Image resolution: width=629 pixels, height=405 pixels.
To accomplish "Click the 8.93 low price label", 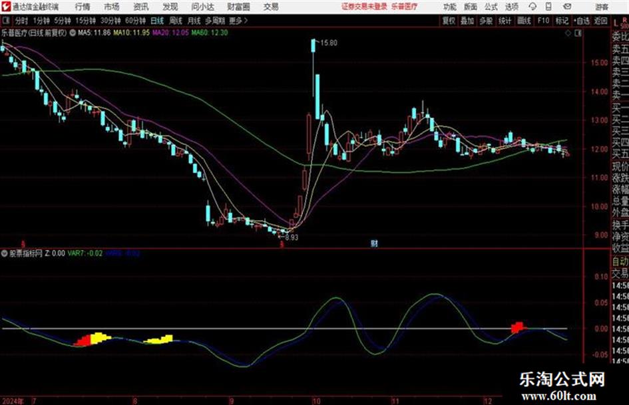I will 292,237.
